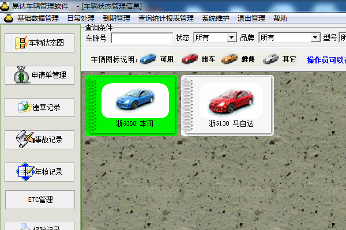Select the 浙G130 马自达 vehicle card
Image resolution: width=346 pixels, height=230 pixels.
[227, 105]
